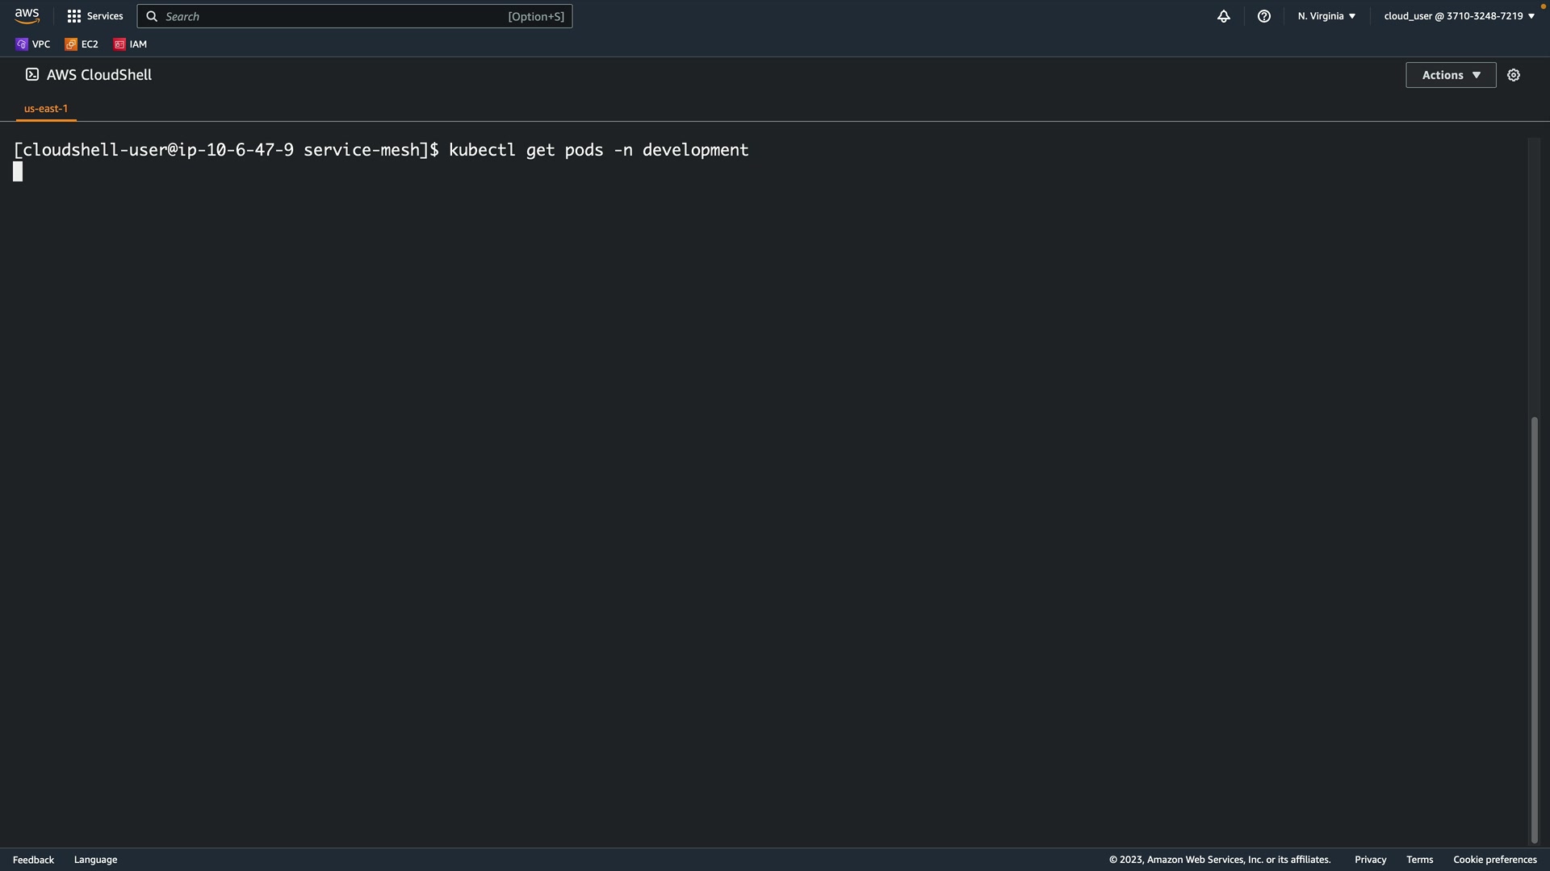This screenshot has height=871, width=1550.
Task: Open the cloud_user account dropdown
Action: 1459,16
